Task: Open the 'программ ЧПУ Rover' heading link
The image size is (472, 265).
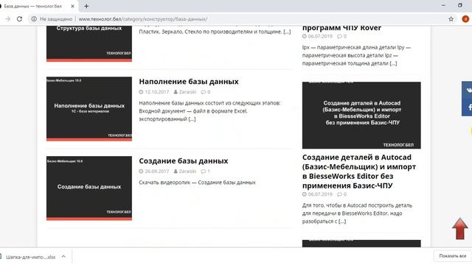Action: pyautogui.click(x=341, y=28)
